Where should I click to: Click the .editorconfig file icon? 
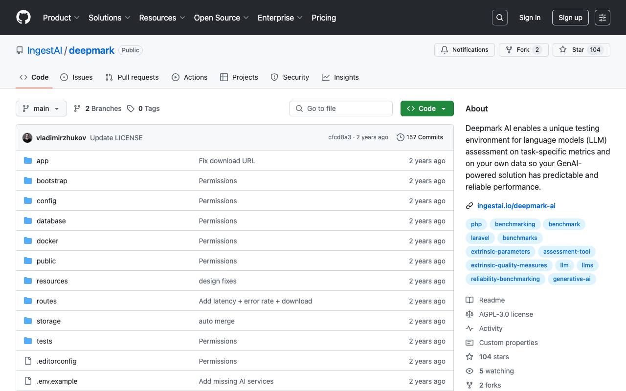point(28,361)
